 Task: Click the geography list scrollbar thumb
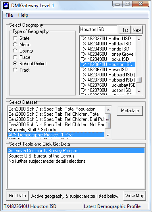click(139, 80)
